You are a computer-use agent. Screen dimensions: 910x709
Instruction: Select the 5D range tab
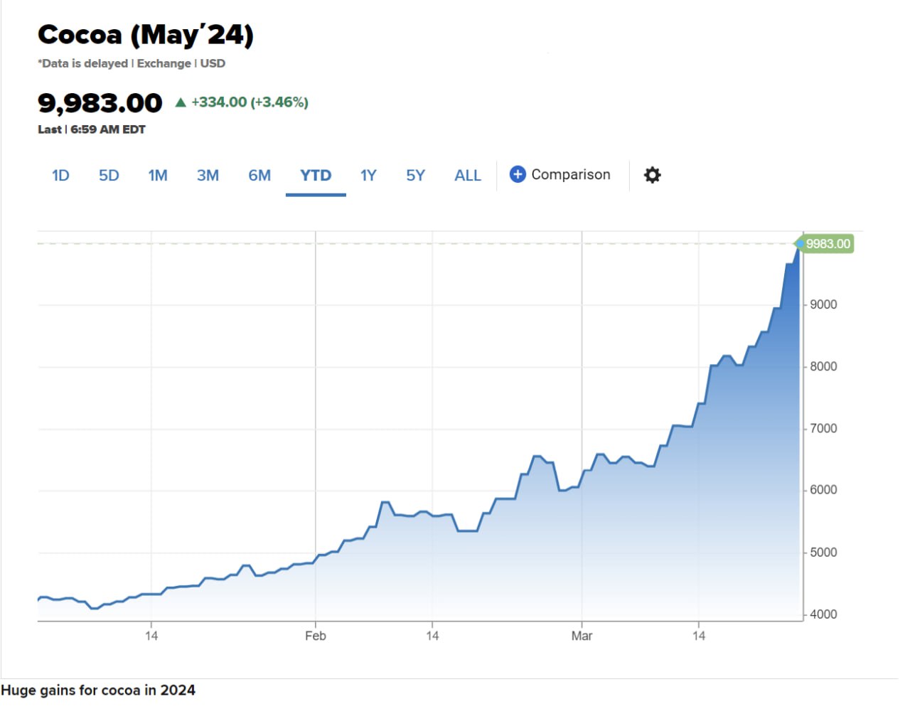pyautogui.click(x=109, y=175)
